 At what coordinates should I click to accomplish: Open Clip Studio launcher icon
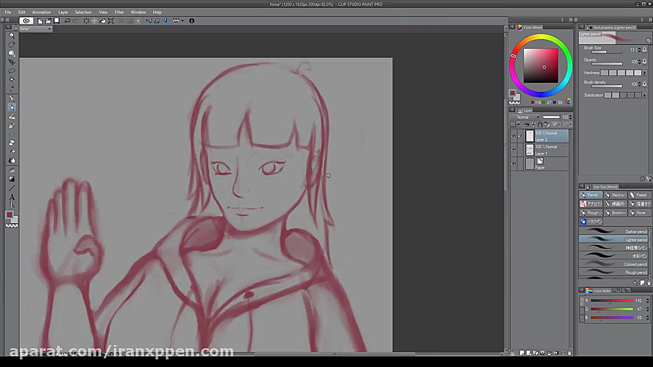[x=26, y=21]
